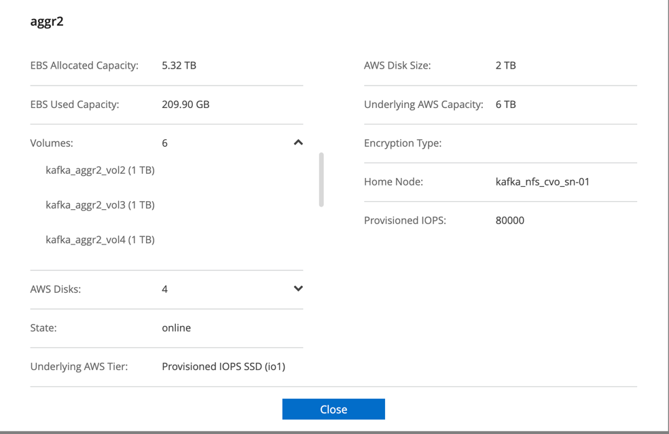Click the volumes list scrollbar
Screen dimensions: 669x434
(x=321, y=179)
